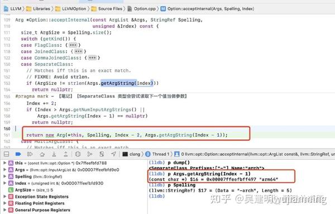Expand the 'this' variable
This screenshot has height=214, width=335.
tap(4, 163)
